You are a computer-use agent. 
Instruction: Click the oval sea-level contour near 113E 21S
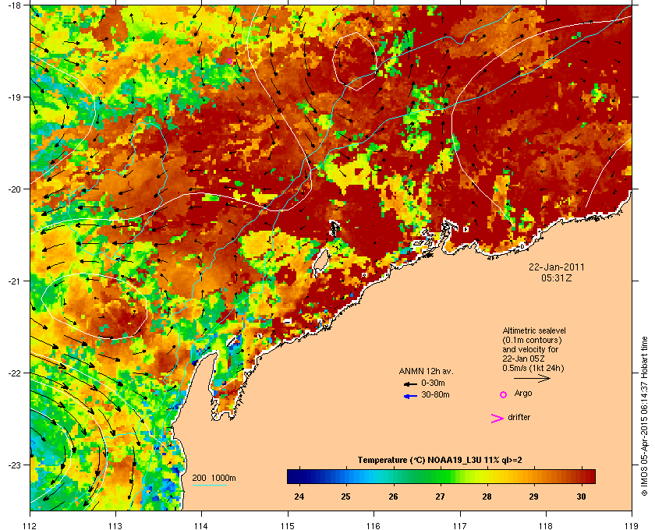click(94, 306)
